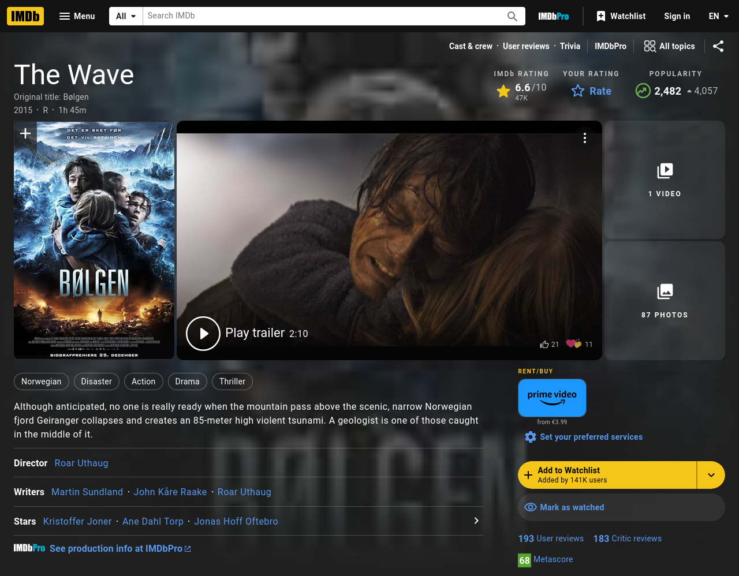Open the Watchlist from the header
The height and width of the screenshot is (576, 739).
pyautogui.click(x=621, y=16)
